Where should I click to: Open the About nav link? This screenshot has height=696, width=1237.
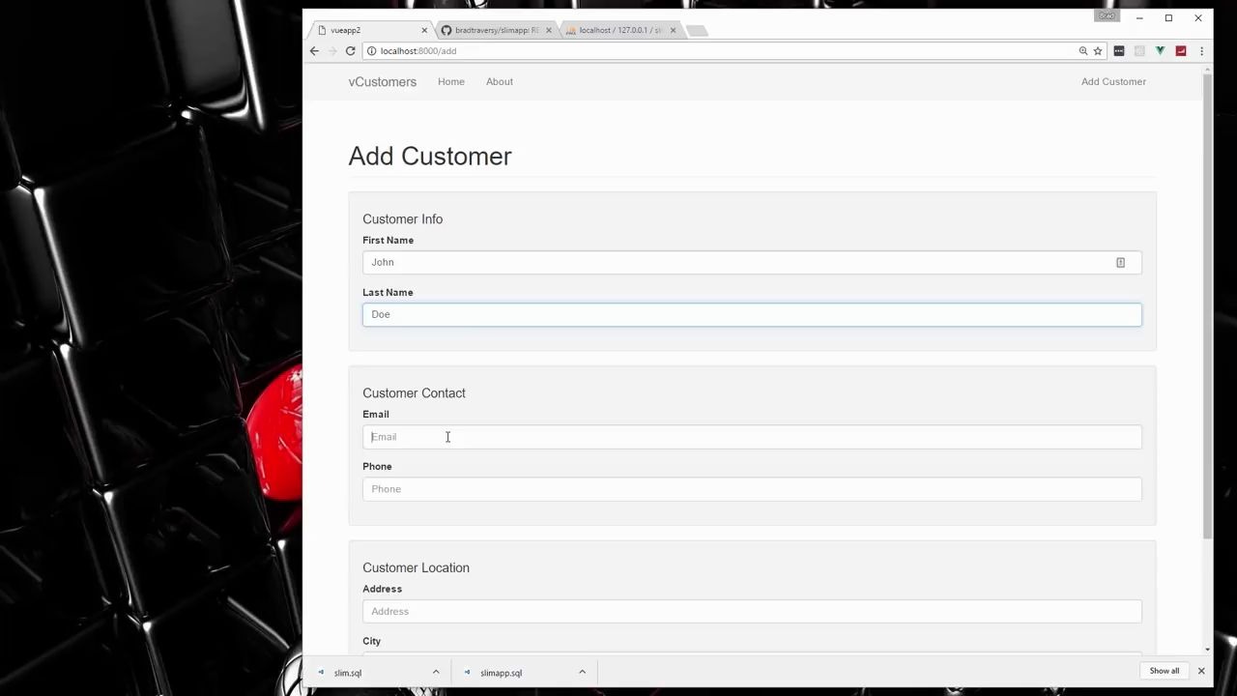(500, 82)
